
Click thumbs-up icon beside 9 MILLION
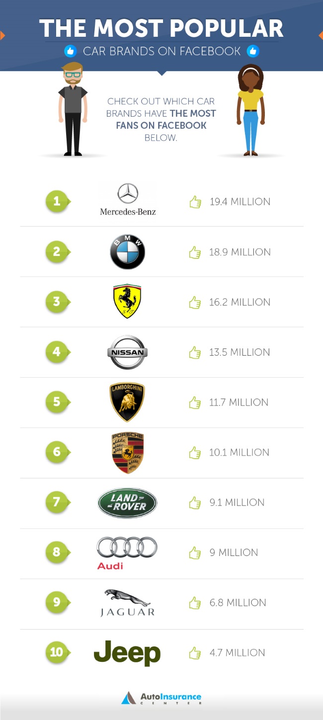tap(195, 553)
